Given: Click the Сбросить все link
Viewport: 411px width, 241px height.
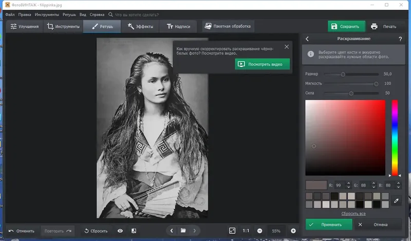Looking at the screenshot, I should (353, 213).
